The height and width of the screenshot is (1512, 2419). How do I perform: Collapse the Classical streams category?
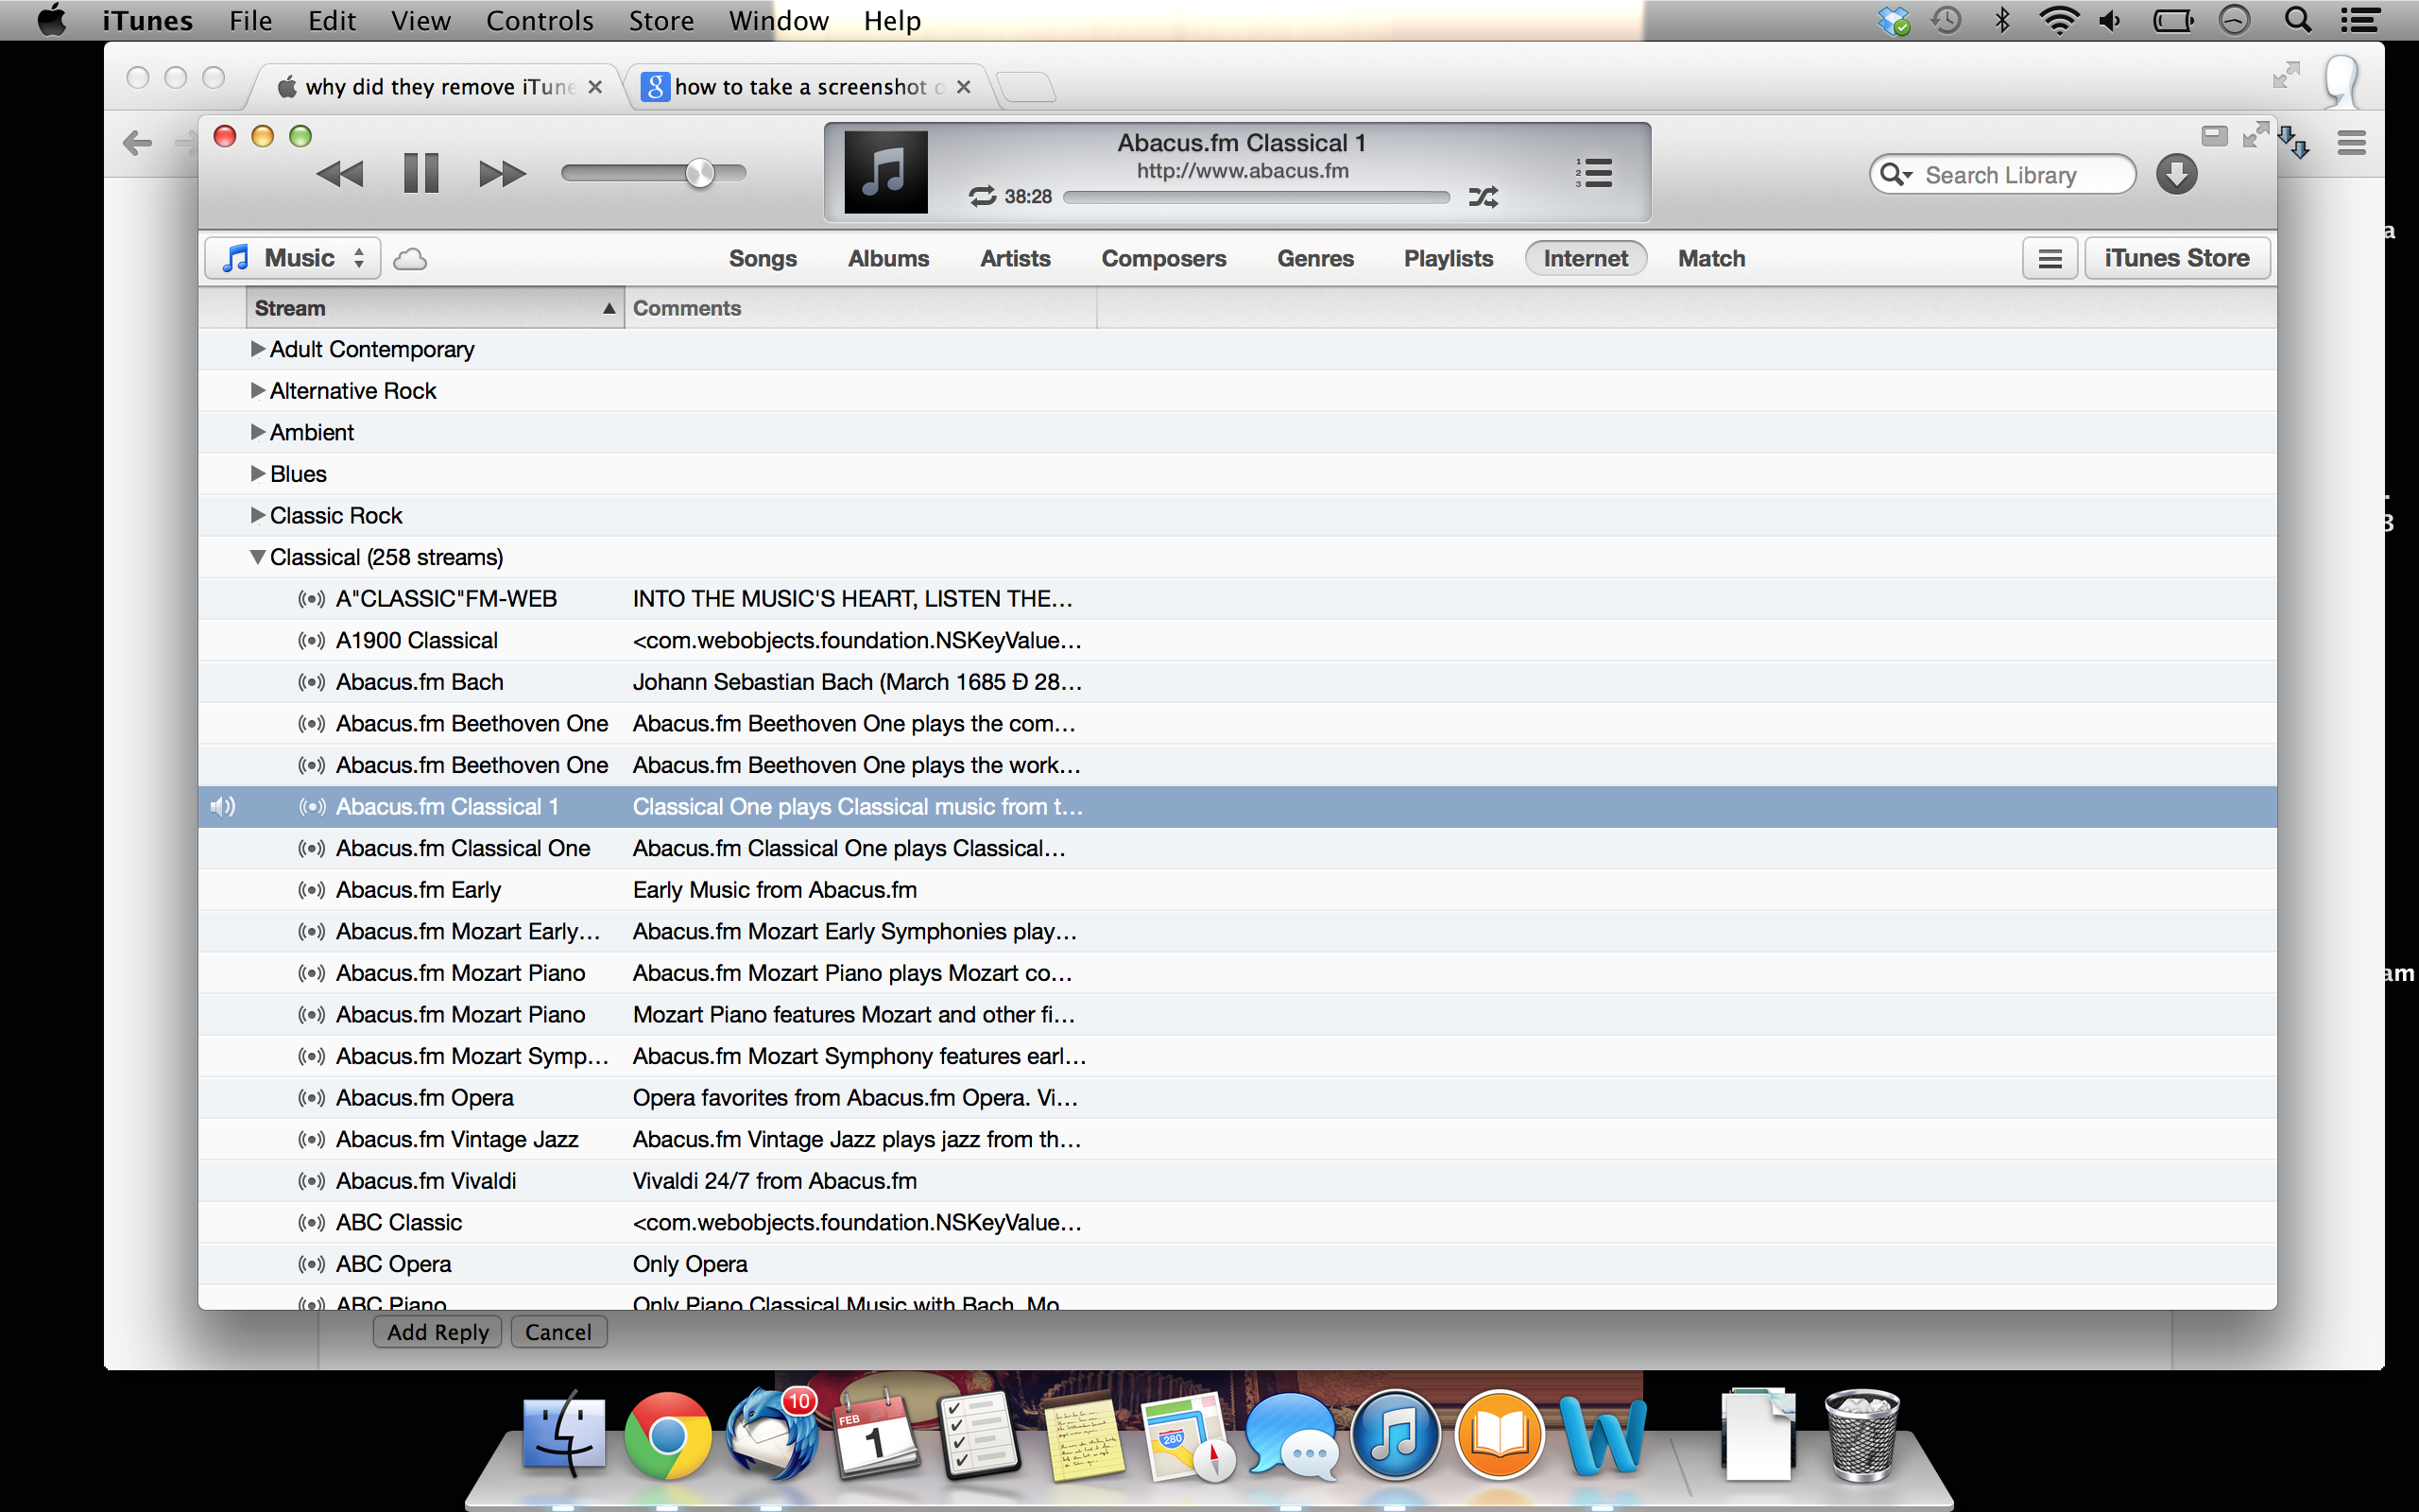coord(257,557)
